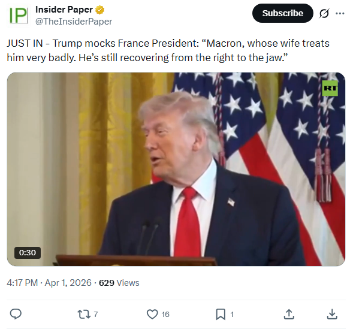Click the retweet count 7
350x332 pixels.
coord(96,315)
